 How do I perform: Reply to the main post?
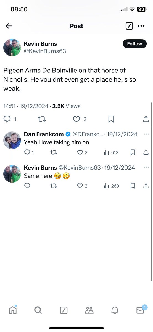pos(7,119)
